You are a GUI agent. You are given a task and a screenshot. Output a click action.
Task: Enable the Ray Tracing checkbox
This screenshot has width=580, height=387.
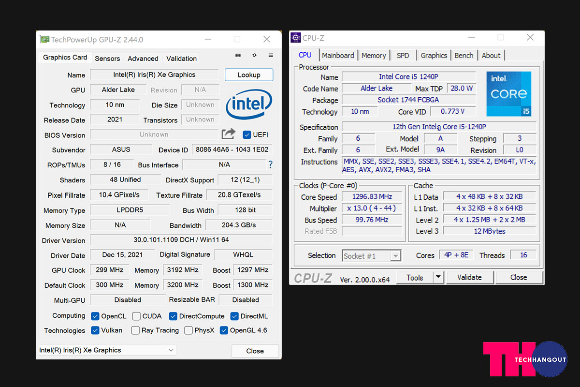(136, 330)
